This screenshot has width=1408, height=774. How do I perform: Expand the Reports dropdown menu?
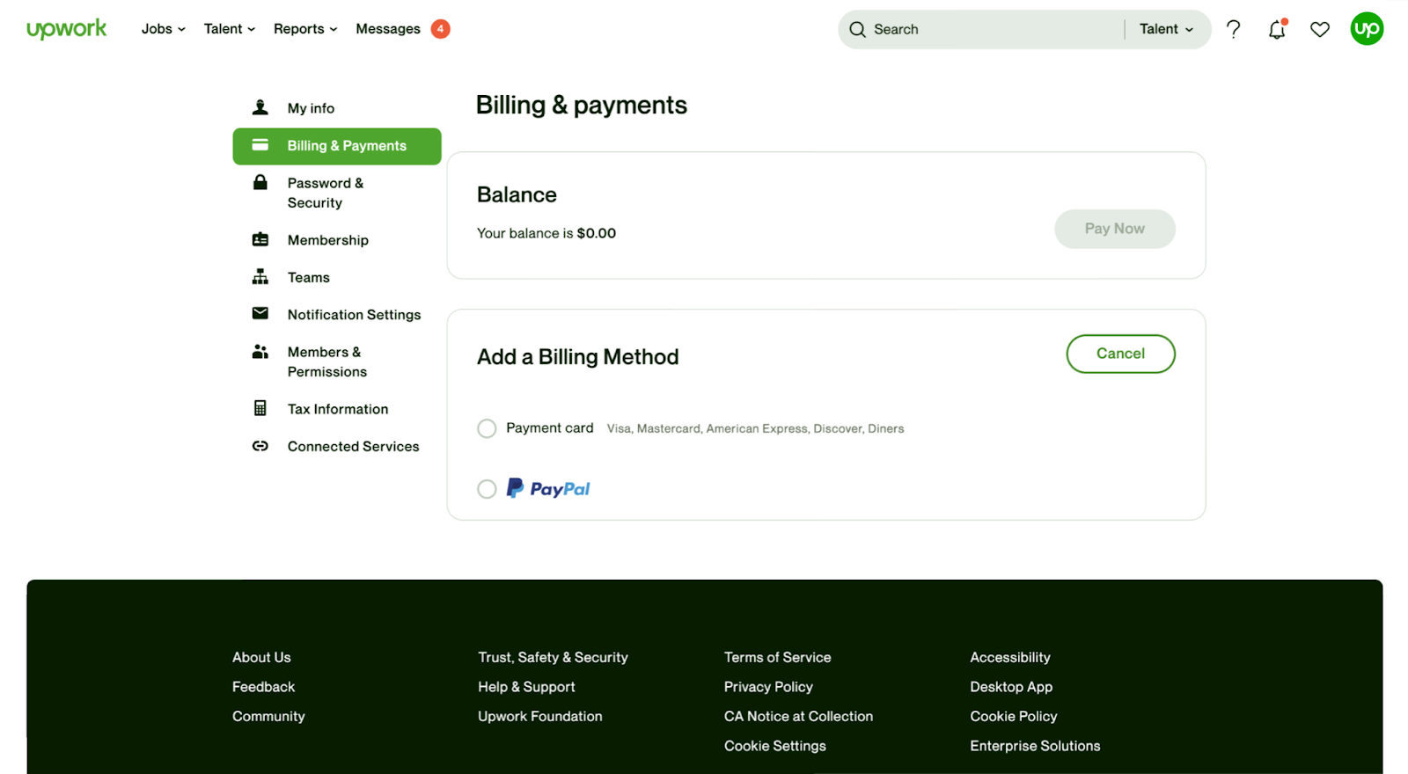(x=305, y=29)
